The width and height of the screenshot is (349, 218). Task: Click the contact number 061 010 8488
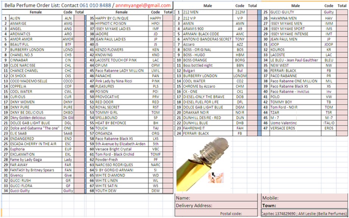(95, 5)
